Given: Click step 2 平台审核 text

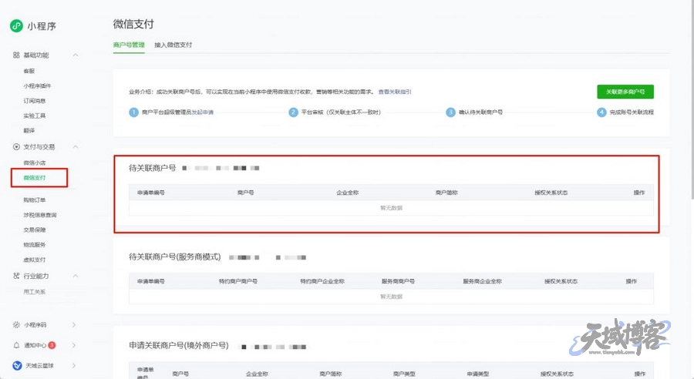Looking at the screenshot, I should click(x=341, y=112).
